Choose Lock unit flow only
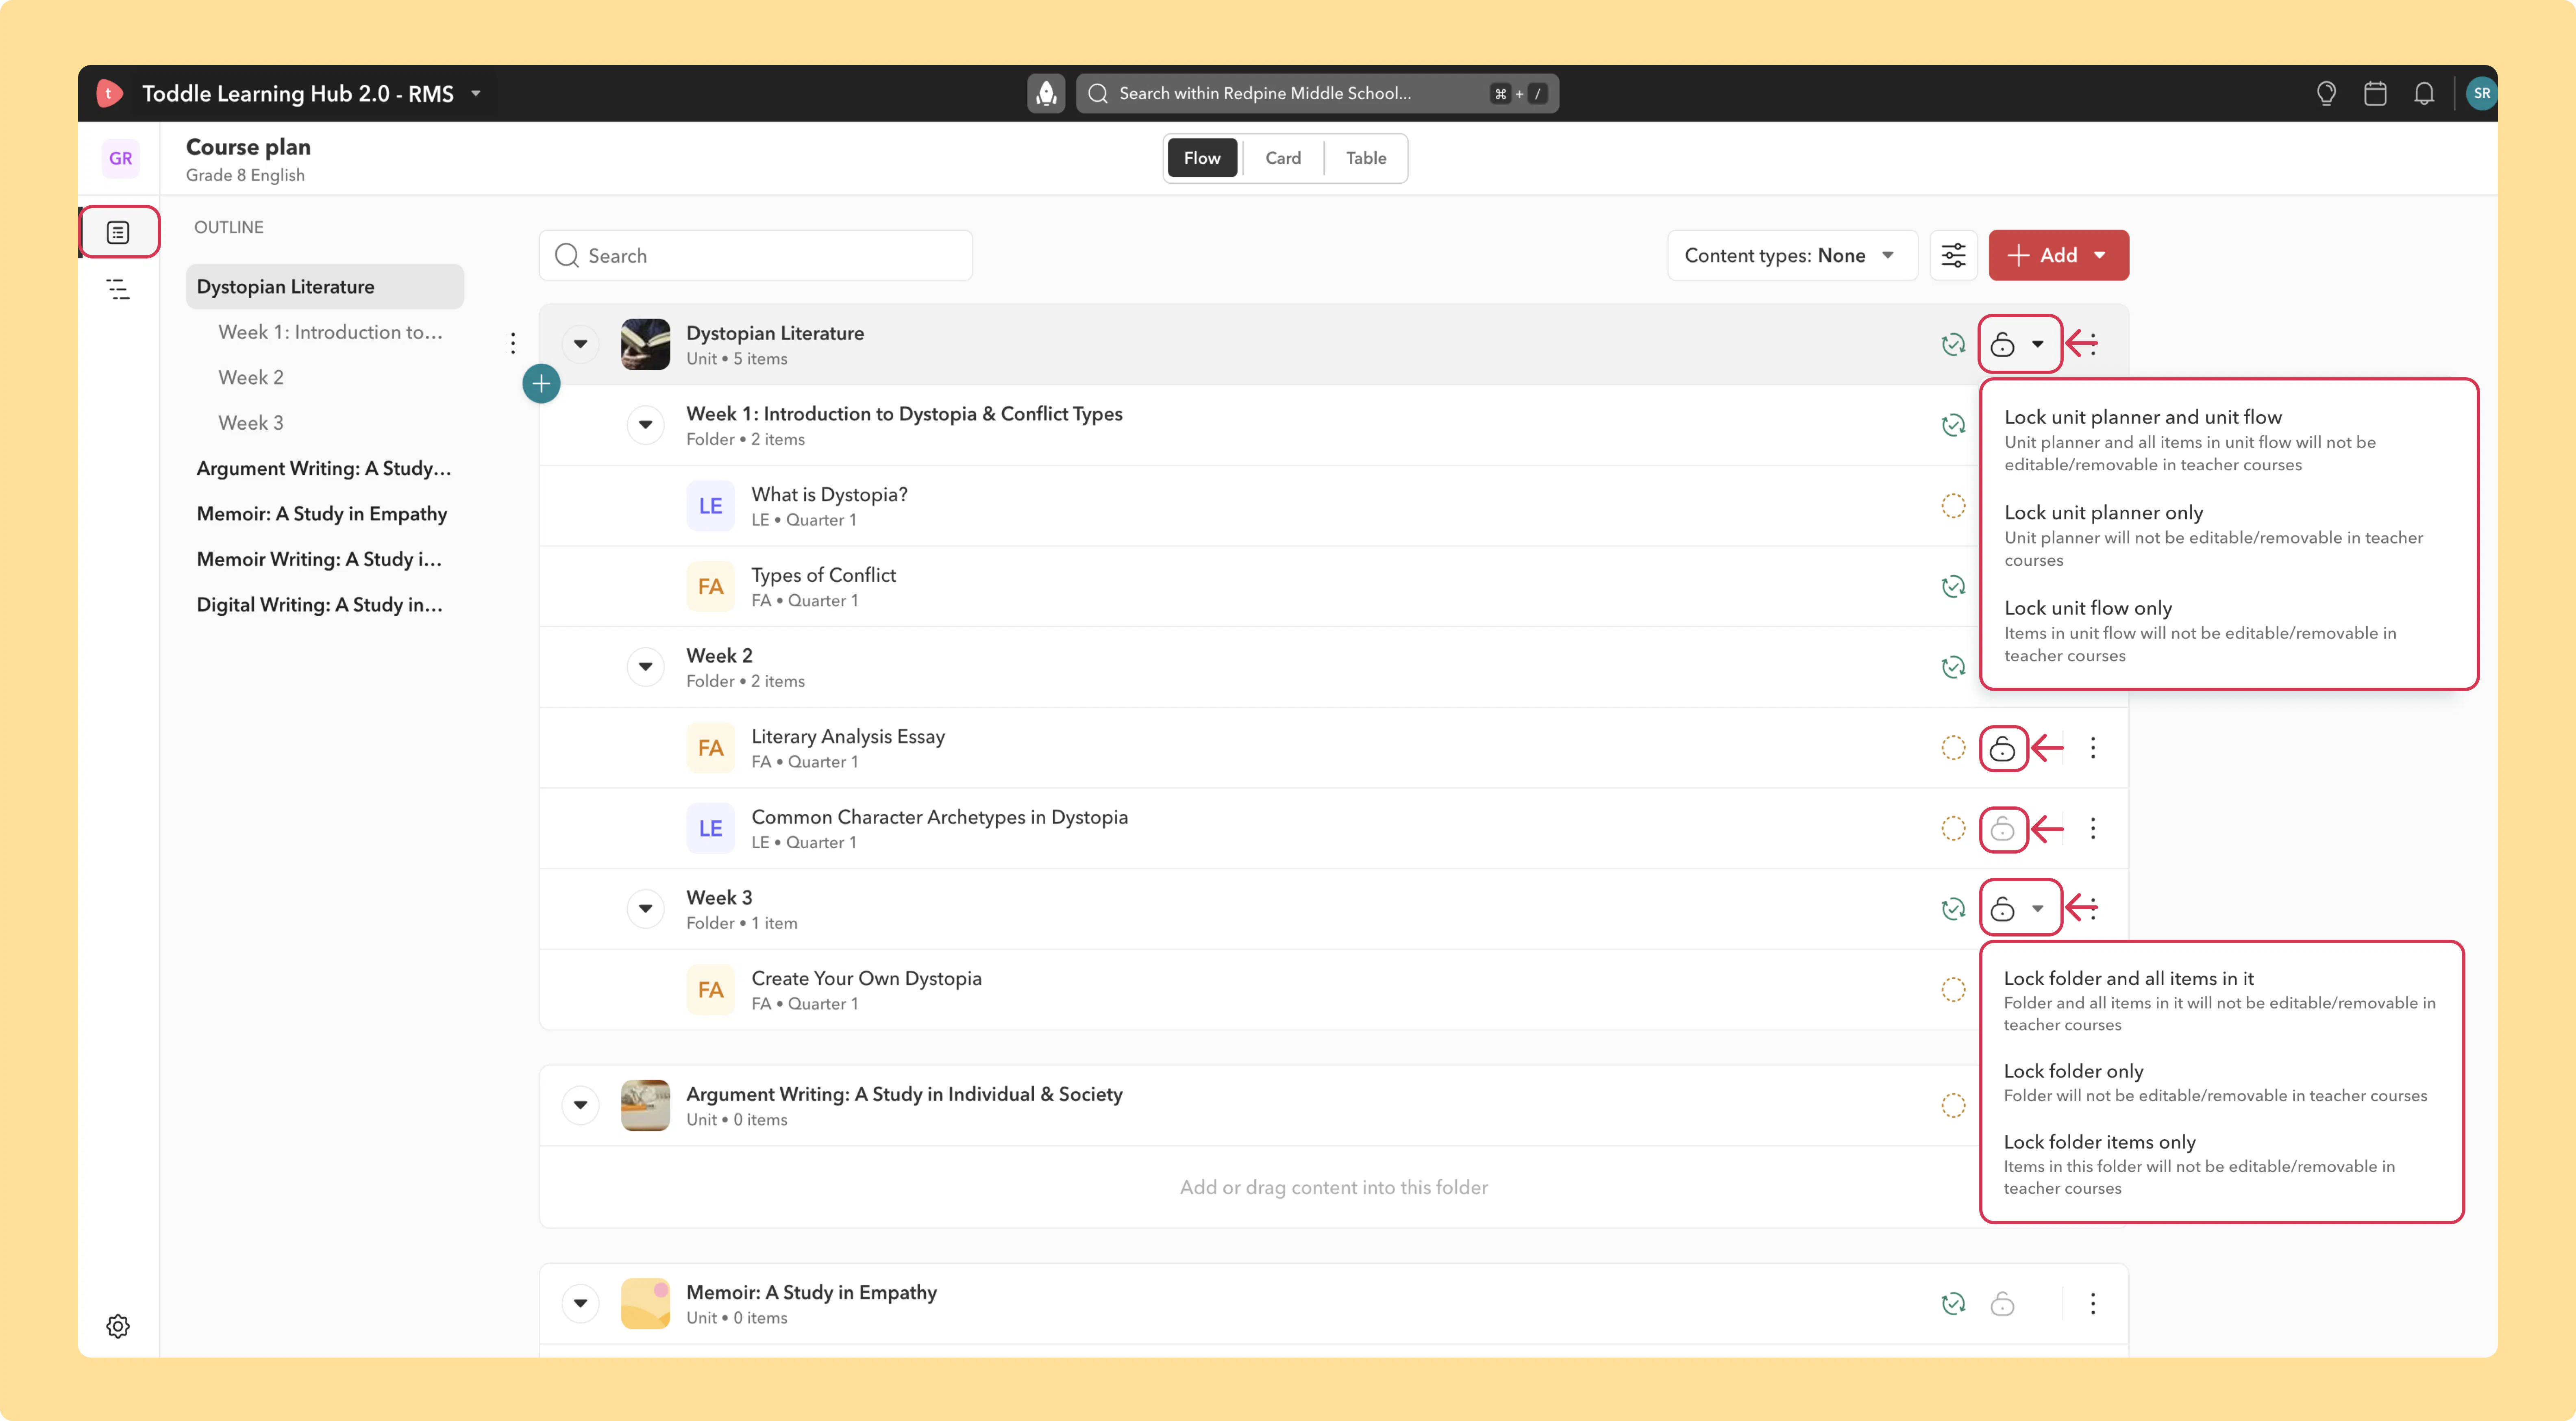 pos(2229,631)
